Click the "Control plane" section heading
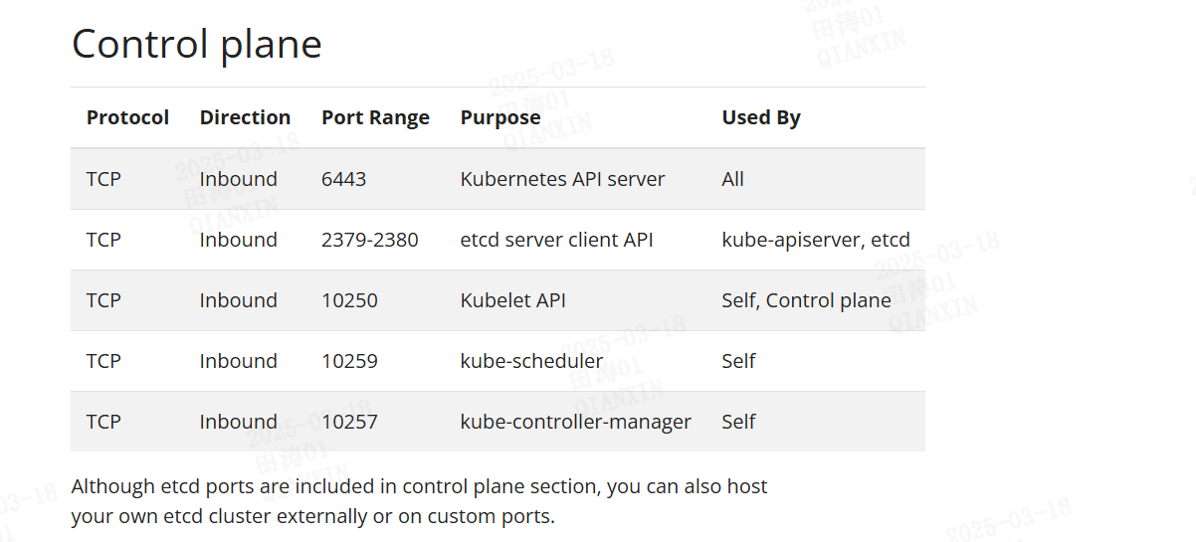Image resolution: width=1196 pixels, height=542 pixels. click(x=197, y=45)
